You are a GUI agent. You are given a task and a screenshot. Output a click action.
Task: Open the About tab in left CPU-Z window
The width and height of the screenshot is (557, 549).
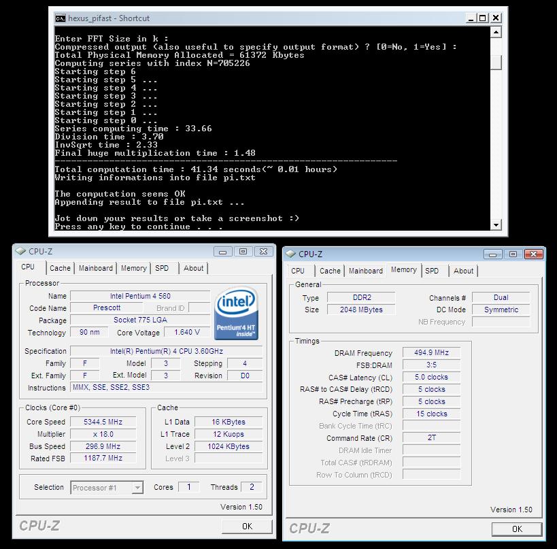tap(193, 268)
